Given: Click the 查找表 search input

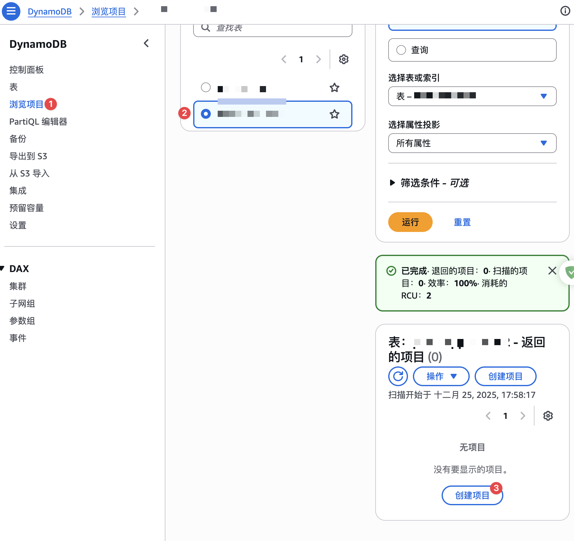Looking at the screenshot, I should [x=272, y=28].
